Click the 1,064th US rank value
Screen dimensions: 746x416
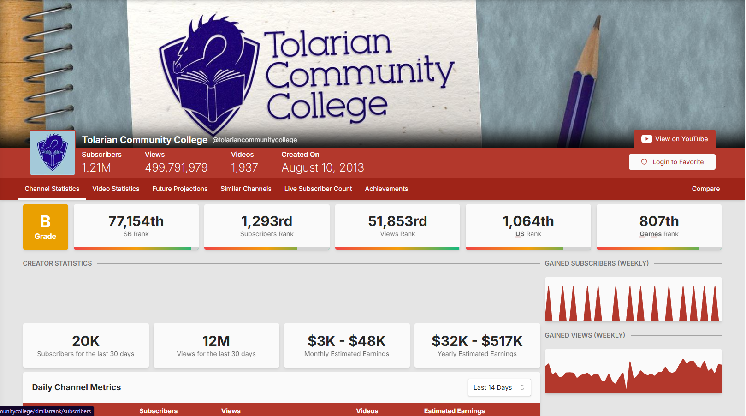point(528,221)
